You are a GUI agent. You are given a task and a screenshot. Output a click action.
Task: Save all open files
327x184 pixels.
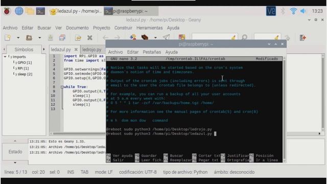[62, 38]
